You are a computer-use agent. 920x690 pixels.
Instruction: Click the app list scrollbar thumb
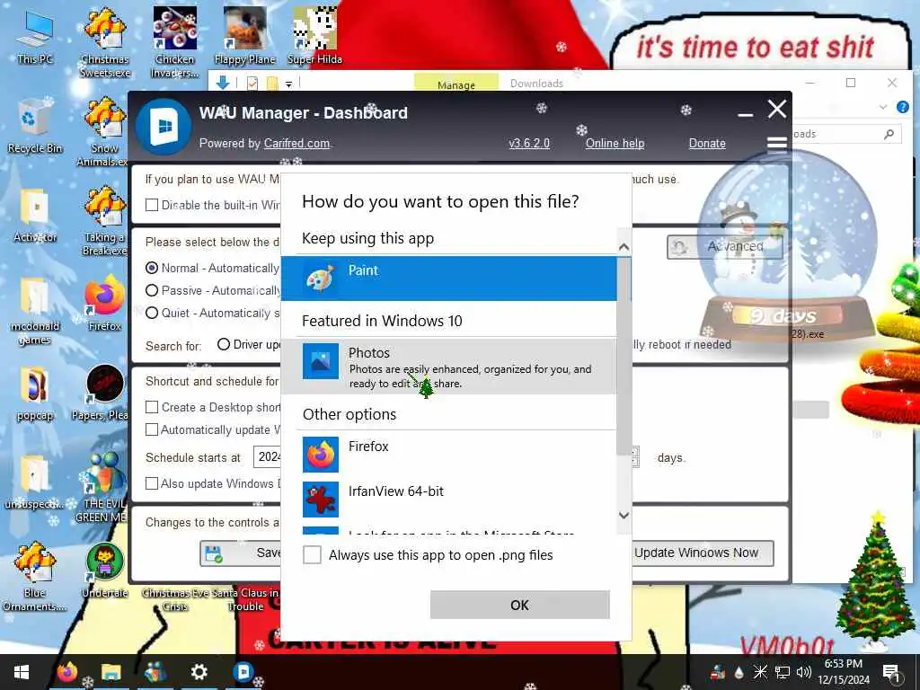[624, 356]
